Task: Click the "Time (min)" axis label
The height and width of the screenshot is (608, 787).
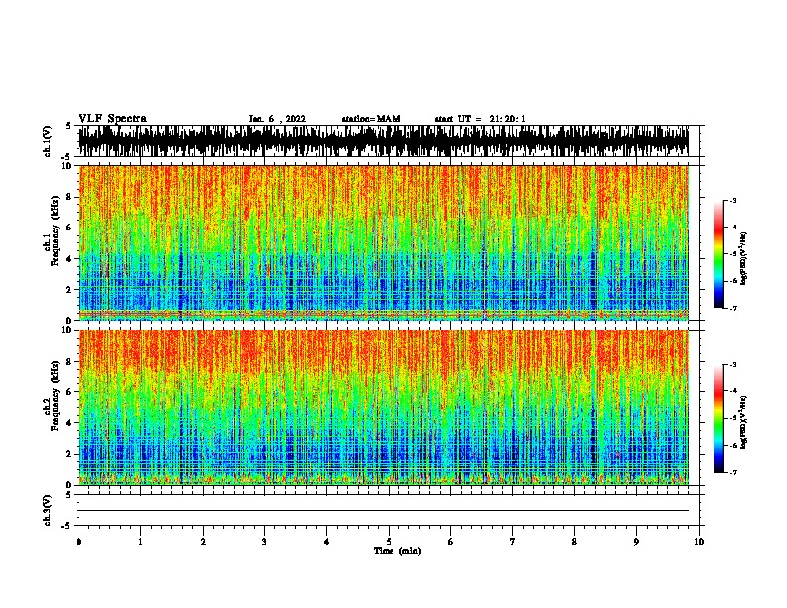Action: (x=397, y=551)
